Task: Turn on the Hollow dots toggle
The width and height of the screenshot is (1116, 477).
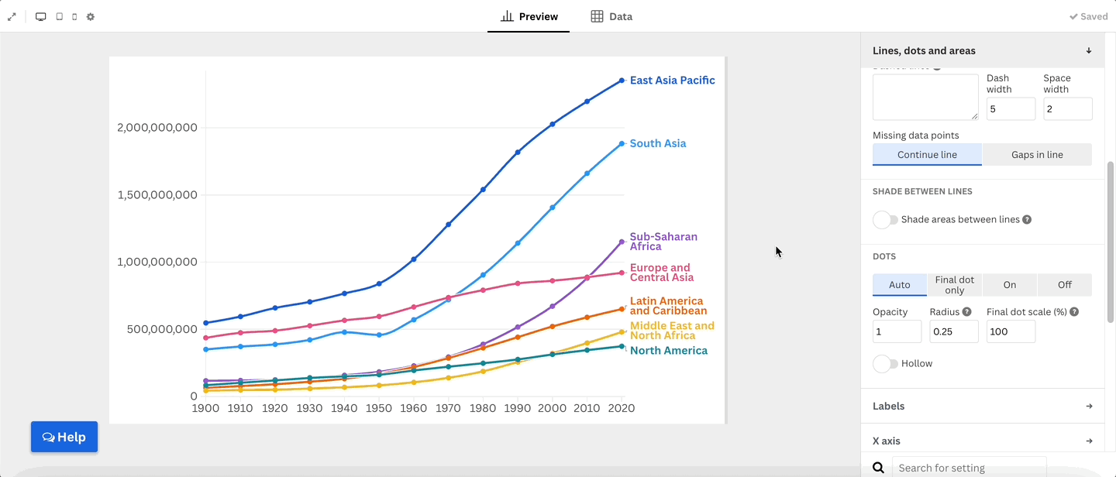Action: [885, 364]
